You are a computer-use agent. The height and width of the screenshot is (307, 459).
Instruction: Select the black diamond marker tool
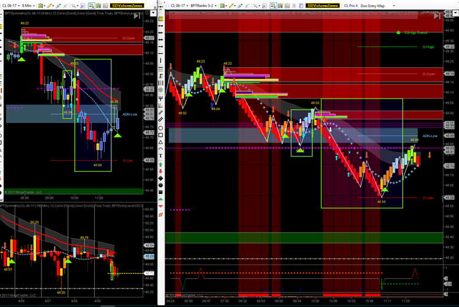(x=161, y=179)
